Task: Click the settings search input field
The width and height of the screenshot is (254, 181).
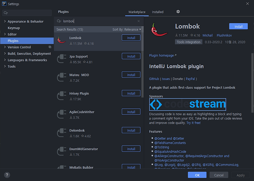Action: 27,13
